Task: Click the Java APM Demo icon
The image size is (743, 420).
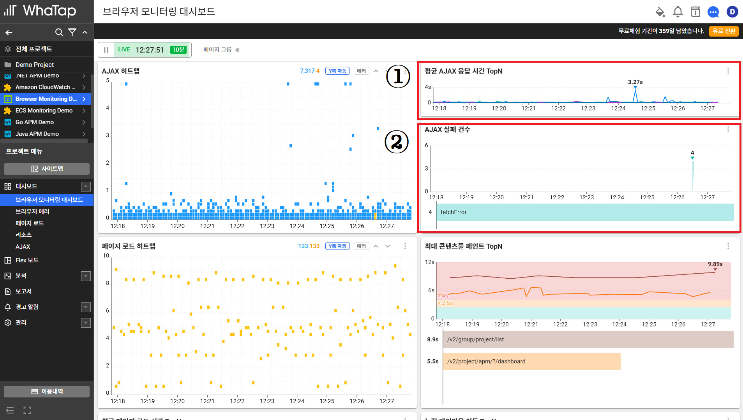Action: 7,134
